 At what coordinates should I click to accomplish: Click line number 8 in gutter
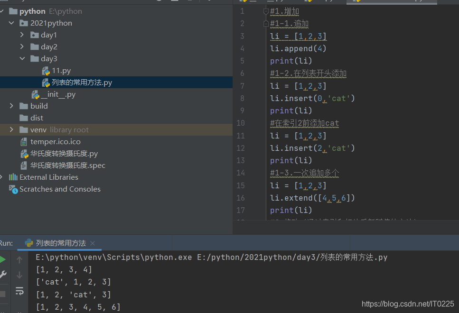pos(242,98)
